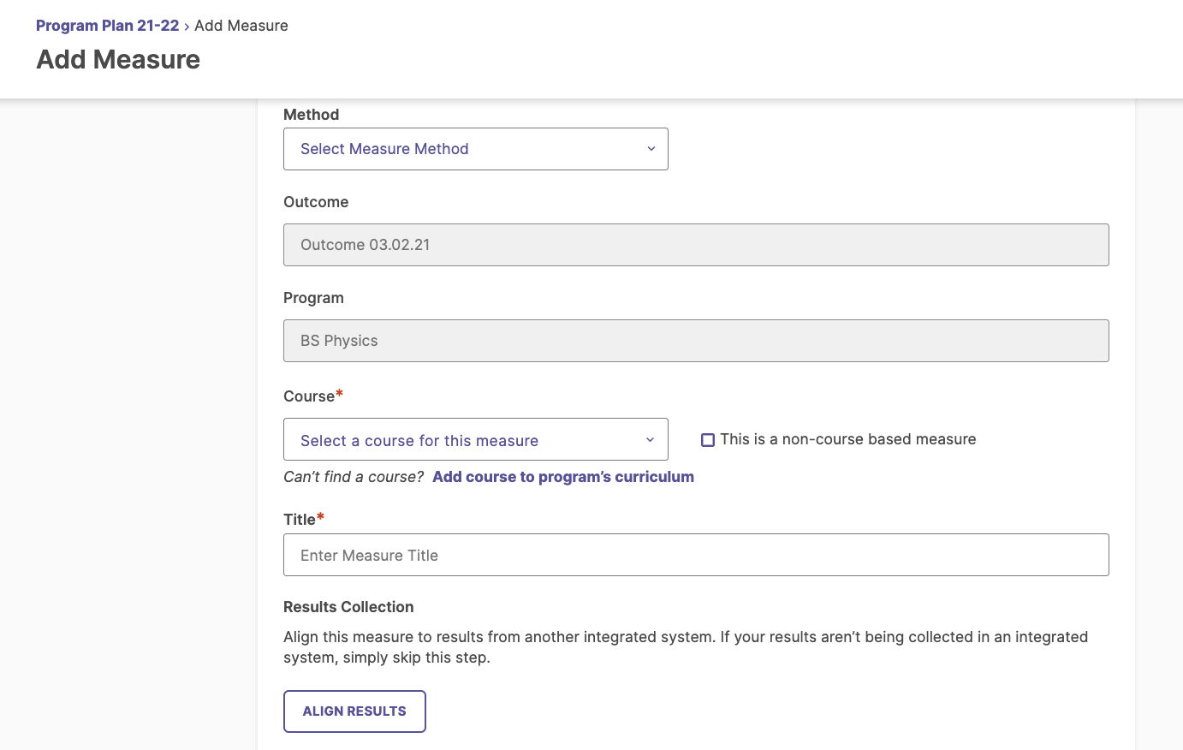Image resolution: width=1183 pixels, height=750 pixels.
Task: Click the 'Outcome' field label
Action: coord(316,202)
